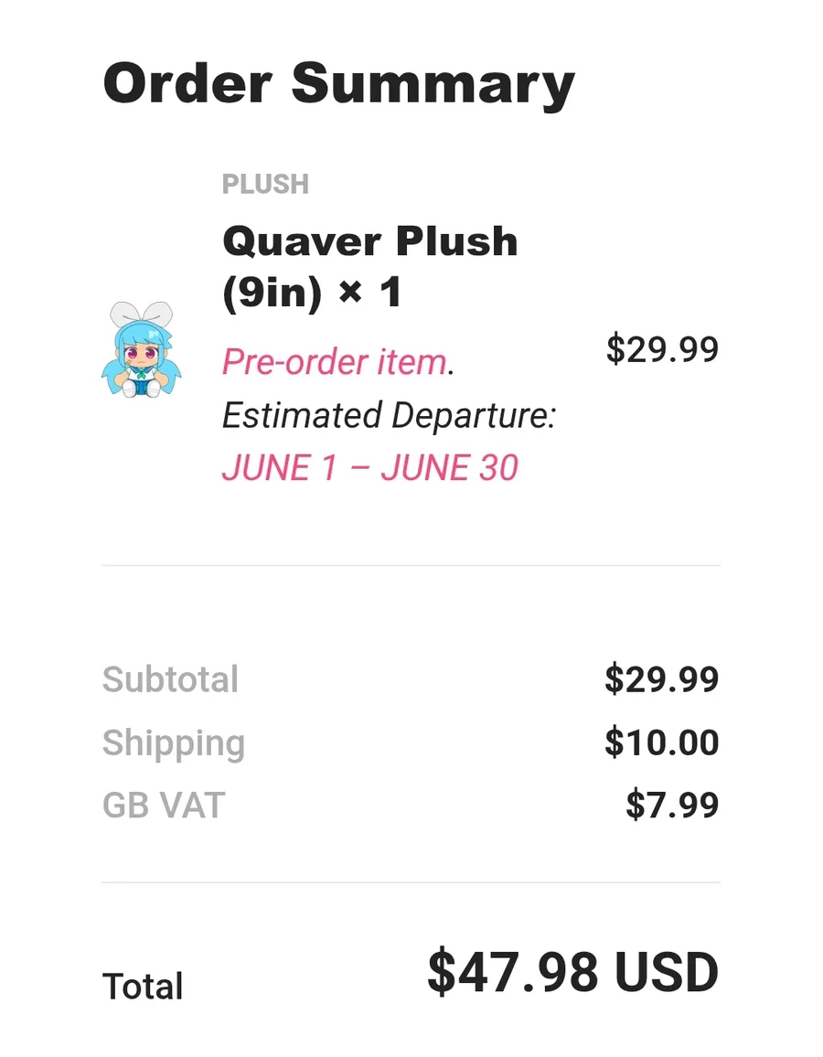Screen dimensions: 823x1057
Task: Click the divider line above Subtotal
Action: tap(411, 566)
